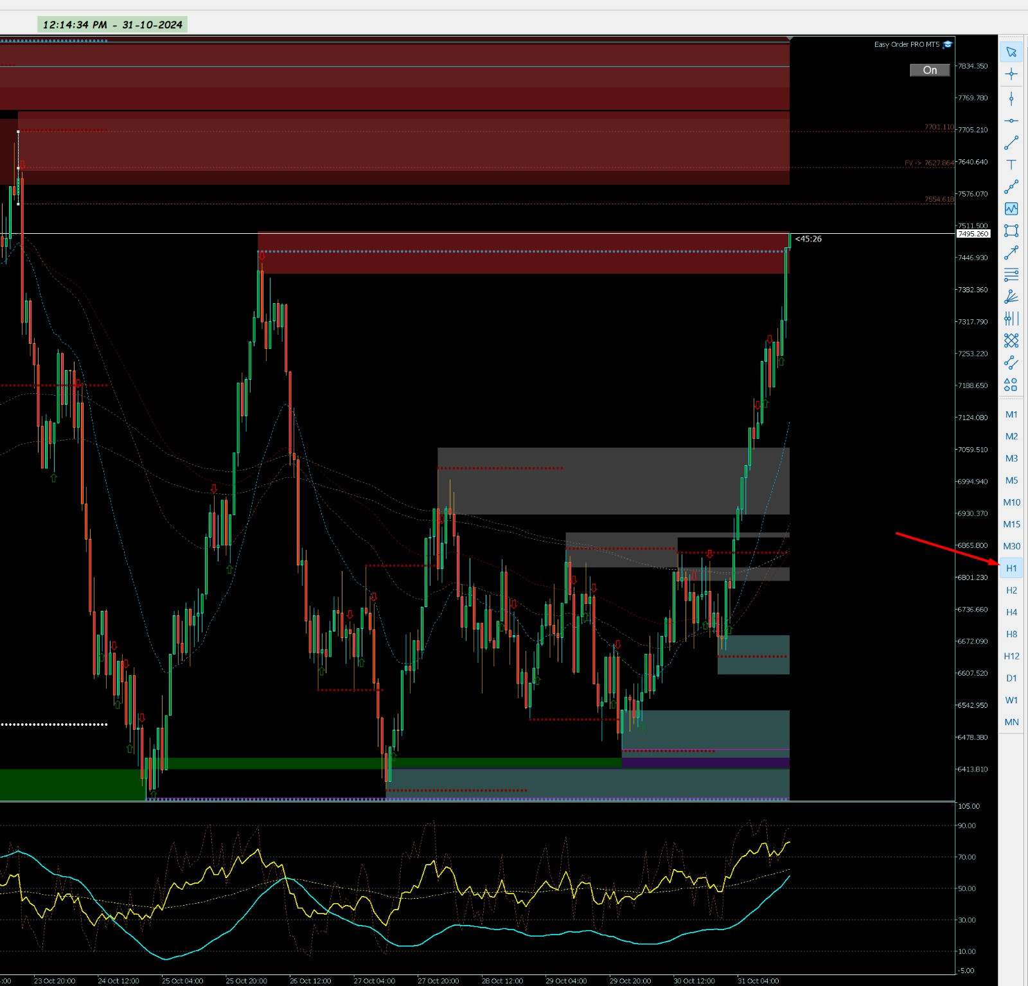Pick the trendline drawing tool

point(1011,143)
